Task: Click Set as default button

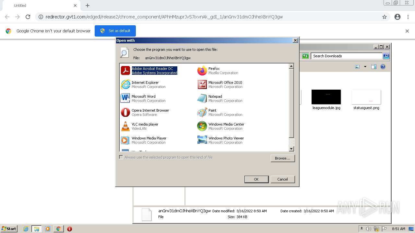Action: pos(115,31)
